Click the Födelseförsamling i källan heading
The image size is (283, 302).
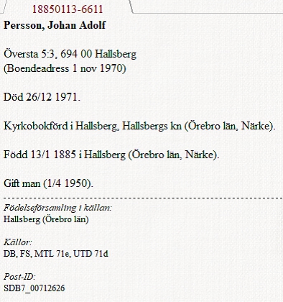(x=57, y=208)
